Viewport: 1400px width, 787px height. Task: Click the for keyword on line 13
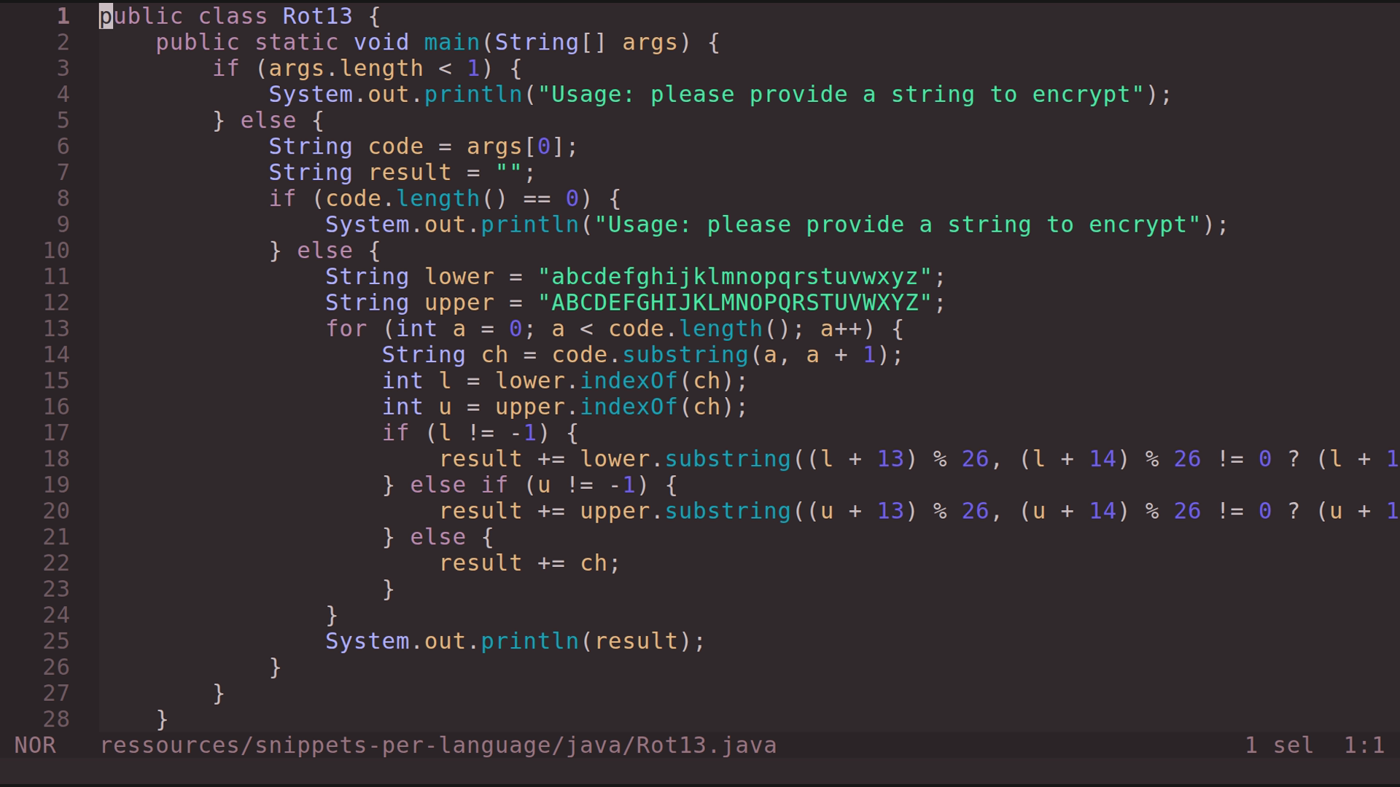pos(346,329)
